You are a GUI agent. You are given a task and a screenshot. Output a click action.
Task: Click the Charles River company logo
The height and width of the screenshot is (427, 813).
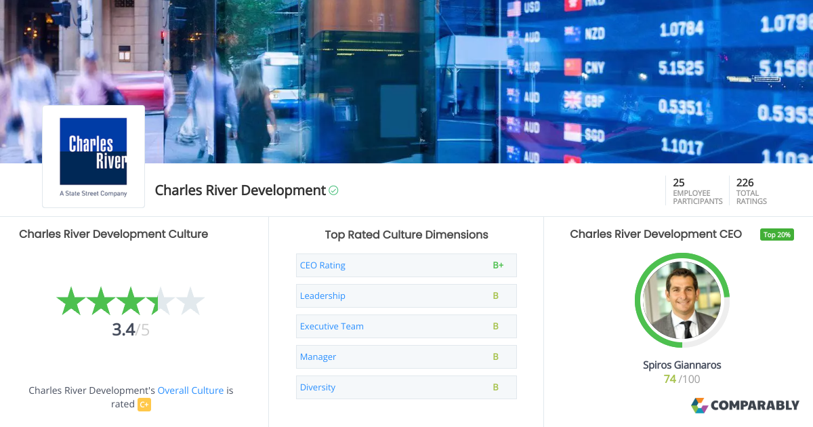point(93,157)
